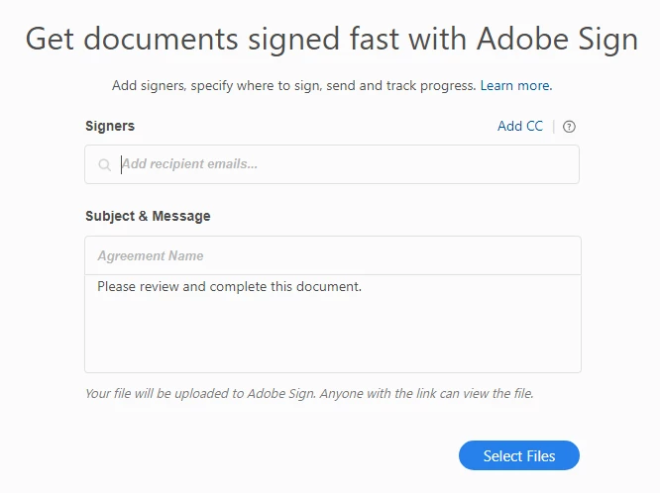
Task: Click the Agreement Name field
Action: coord(332,255)
